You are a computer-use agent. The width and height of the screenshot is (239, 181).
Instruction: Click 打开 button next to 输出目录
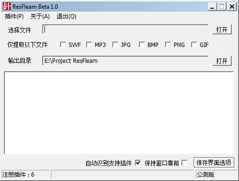click(222, 61)
